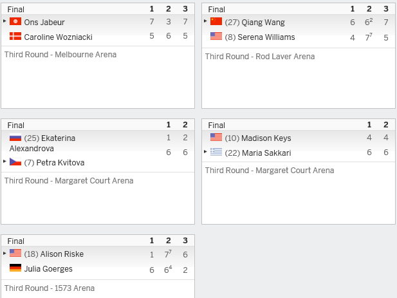
Task: Click the Denmark flag beside Caroline Wozniacki
Action: (15, 36)
